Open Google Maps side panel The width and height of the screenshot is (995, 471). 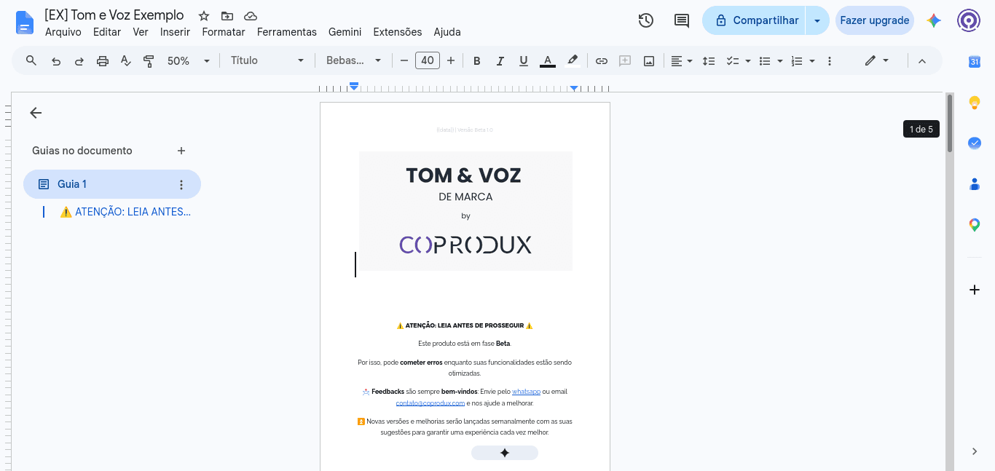pyautogui.click(x=975, y=225)
